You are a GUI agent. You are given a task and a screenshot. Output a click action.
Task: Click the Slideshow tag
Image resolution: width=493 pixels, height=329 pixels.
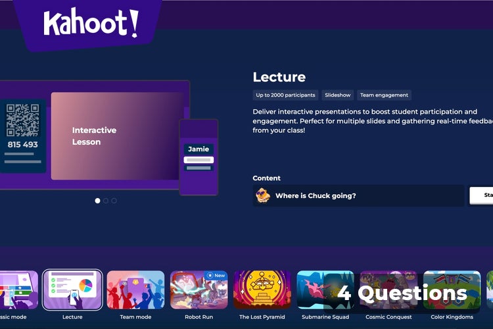338,95
